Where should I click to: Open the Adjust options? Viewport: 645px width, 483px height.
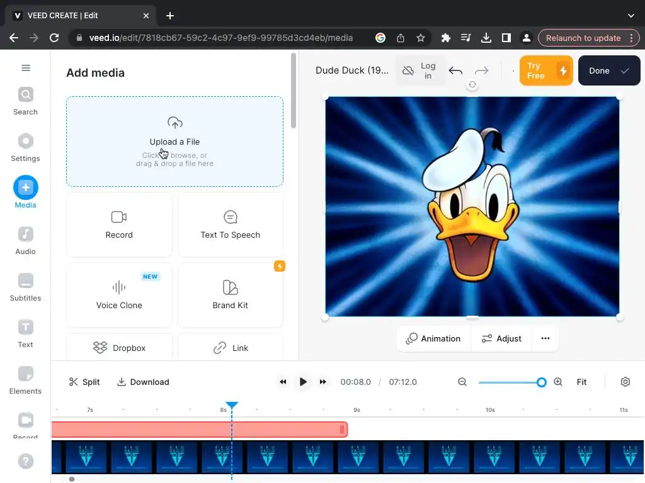[x=501, y=338]
